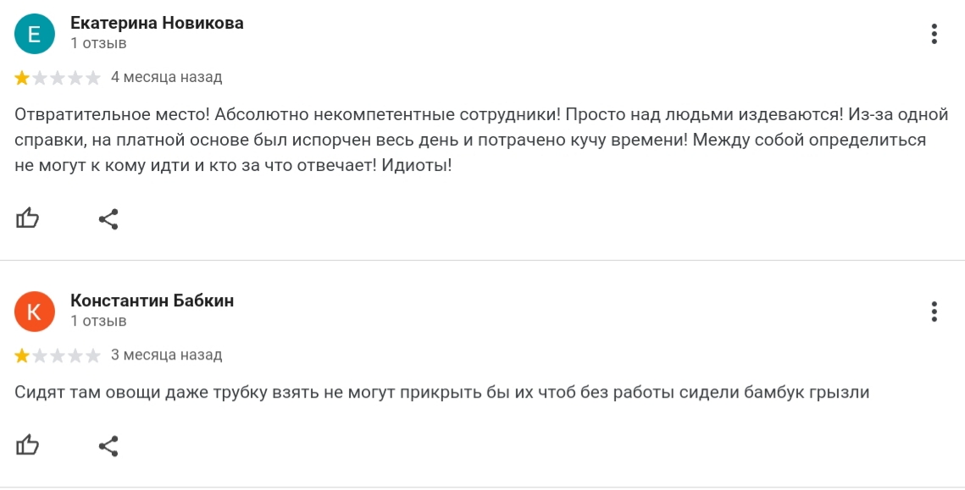Open three-dot menu on Константин Бабкин's review
Screen dimensions: 965x490
(x=934, y=311)
